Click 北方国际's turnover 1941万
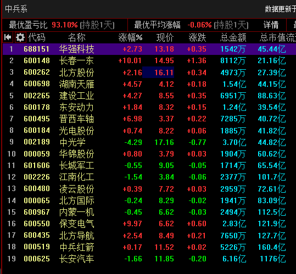The image size is (296, 274). pos(233,200)
